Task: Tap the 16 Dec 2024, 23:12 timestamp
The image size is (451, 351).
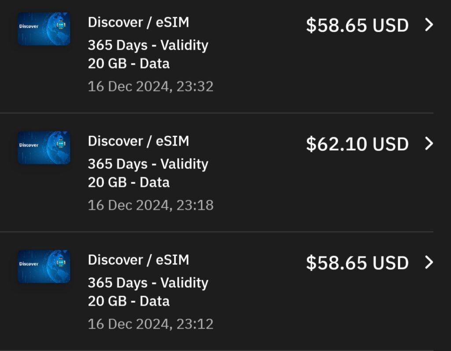Action: point(151,324)
